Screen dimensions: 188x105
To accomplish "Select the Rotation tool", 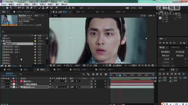I will click(16, 8).
